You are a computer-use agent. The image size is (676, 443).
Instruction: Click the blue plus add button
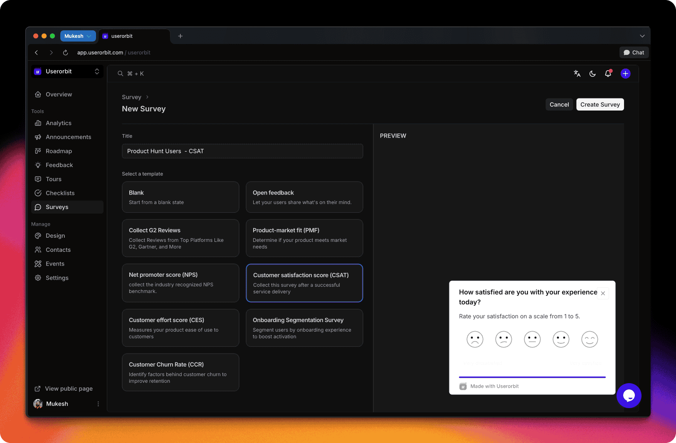click(625, 74)
